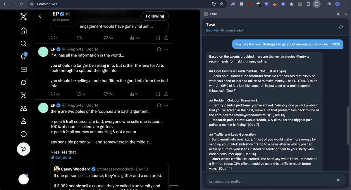351x190 pixels.
Task: Click the Following button
Action: point(155,16)
